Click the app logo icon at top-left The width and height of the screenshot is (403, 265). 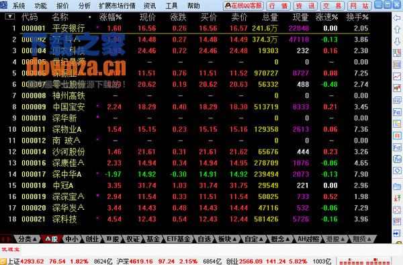3,5
